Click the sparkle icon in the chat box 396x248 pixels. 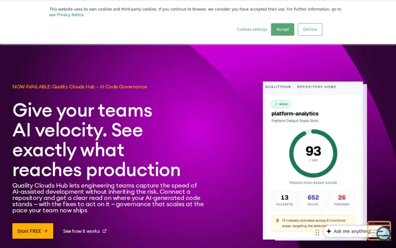(329, 231)
